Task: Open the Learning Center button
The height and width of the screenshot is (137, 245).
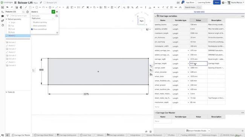Action: tap(204, 3)
